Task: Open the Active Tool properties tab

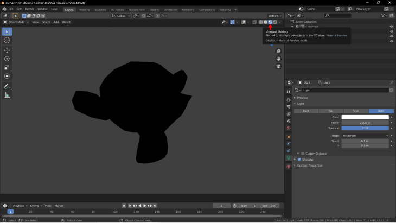Action: tap(289, 91)
